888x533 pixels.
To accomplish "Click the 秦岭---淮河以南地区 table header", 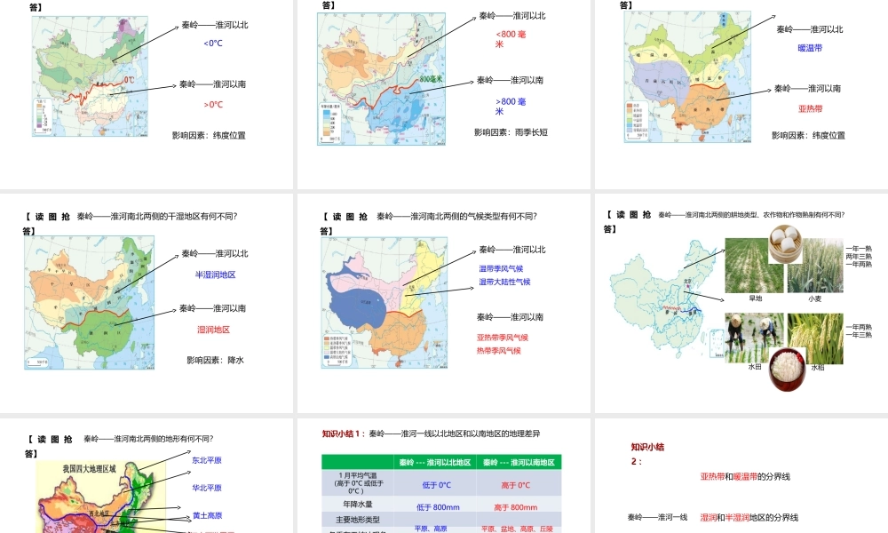I will click(519, 462).
